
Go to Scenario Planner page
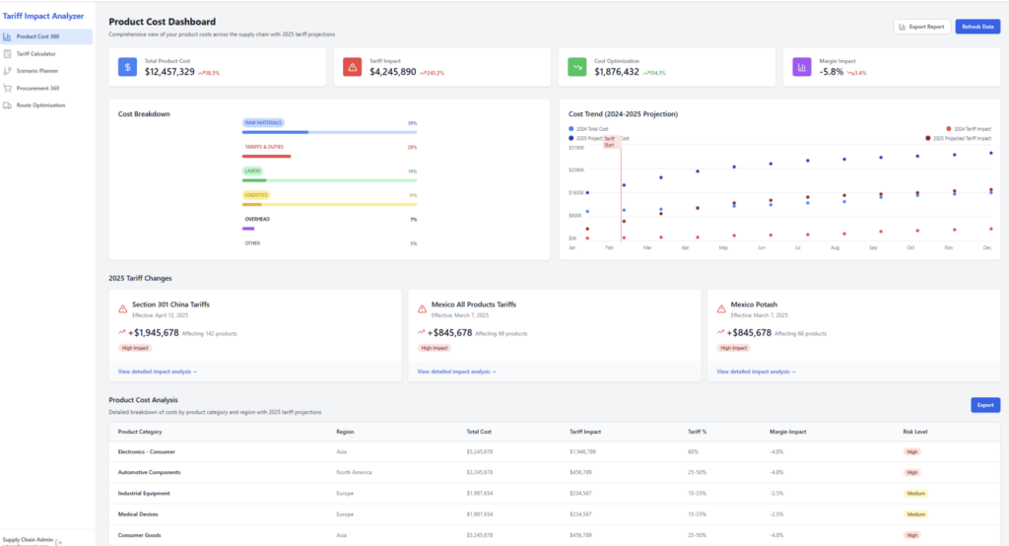[46, 71]
